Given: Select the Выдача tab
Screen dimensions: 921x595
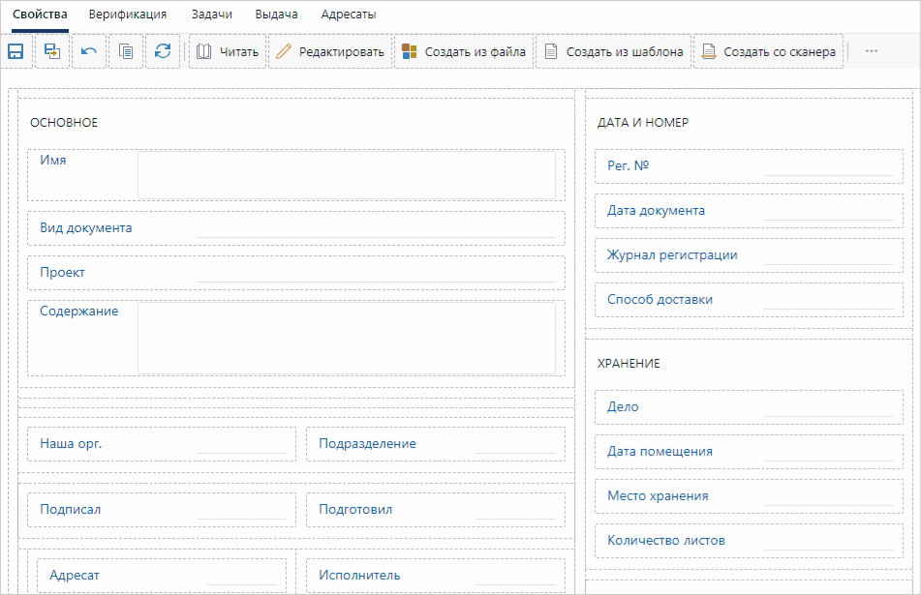Looking at the screenshot, I should [x=276, y=15].
